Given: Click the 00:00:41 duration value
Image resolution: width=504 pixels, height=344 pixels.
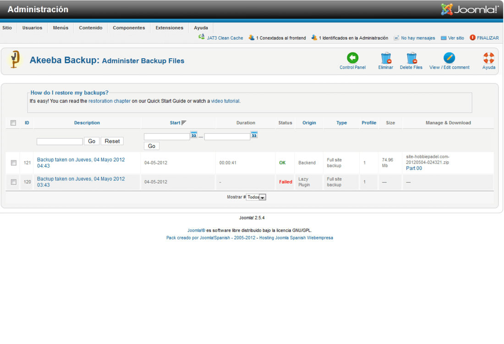Looking at the screenshot, I should pyautogui.click(x=228, y=163).
